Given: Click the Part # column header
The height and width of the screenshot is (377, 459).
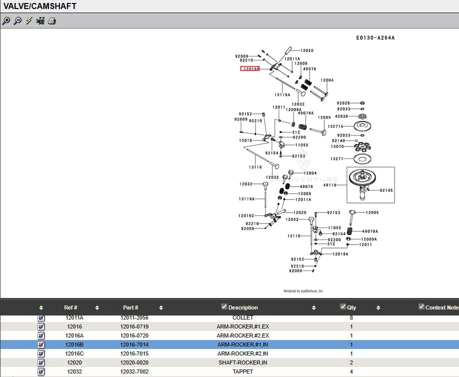Looking at the screenshot, I should click(130, 307).
